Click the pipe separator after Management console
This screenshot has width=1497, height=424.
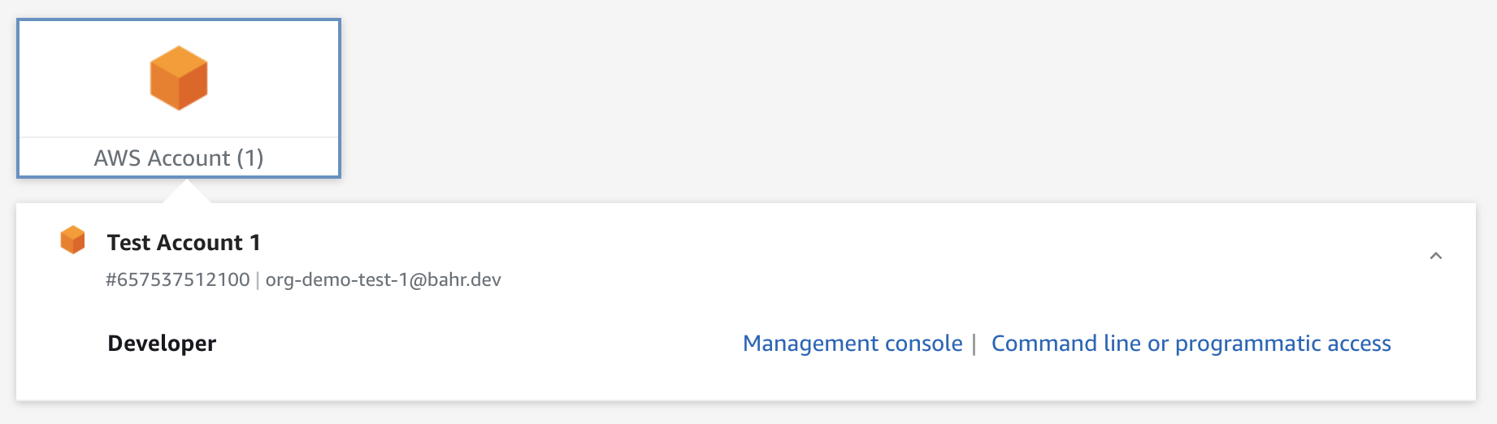[x=974, y=344]
